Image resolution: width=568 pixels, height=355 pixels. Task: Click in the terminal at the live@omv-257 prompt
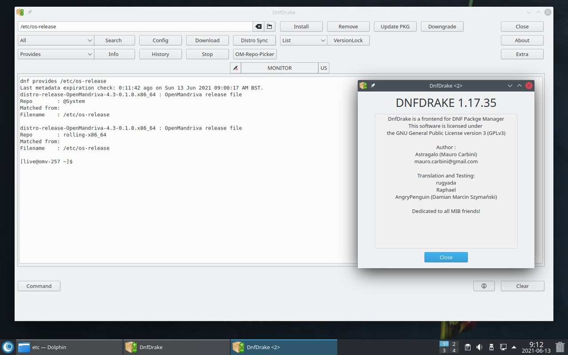click(x=47, y=162)
